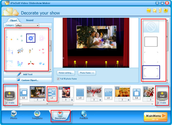Open the Category effect dropdown

click(27, 26)
